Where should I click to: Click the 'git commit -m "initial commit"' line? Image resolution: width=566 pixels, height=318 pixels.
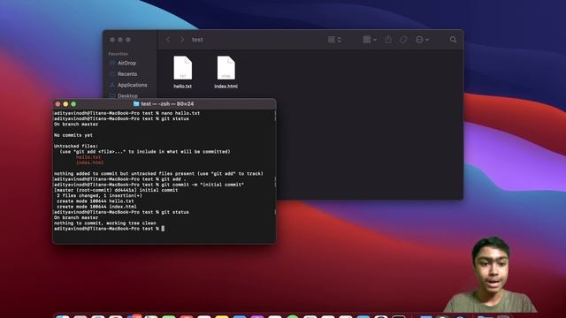coord(149,185)
